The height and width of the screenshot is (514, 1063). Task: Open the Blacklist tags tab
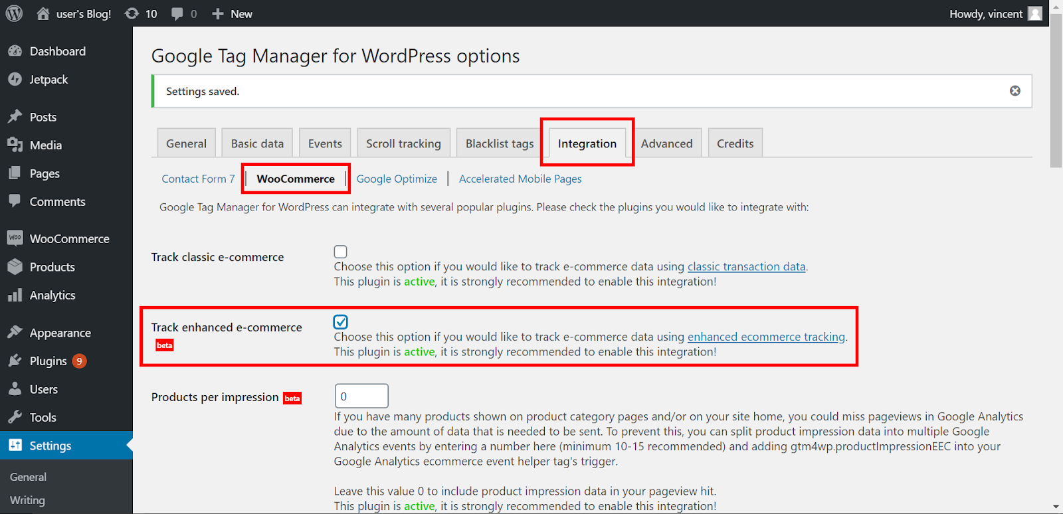tap(499, 143)
